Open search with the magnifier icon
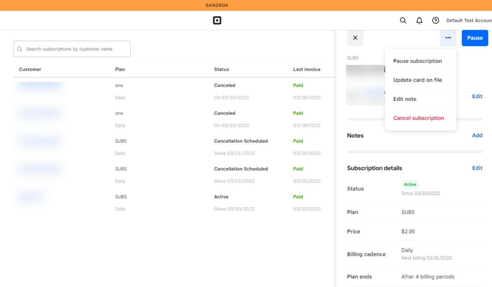This screenshot has height=287, width=492. click(x=403, y=20)
